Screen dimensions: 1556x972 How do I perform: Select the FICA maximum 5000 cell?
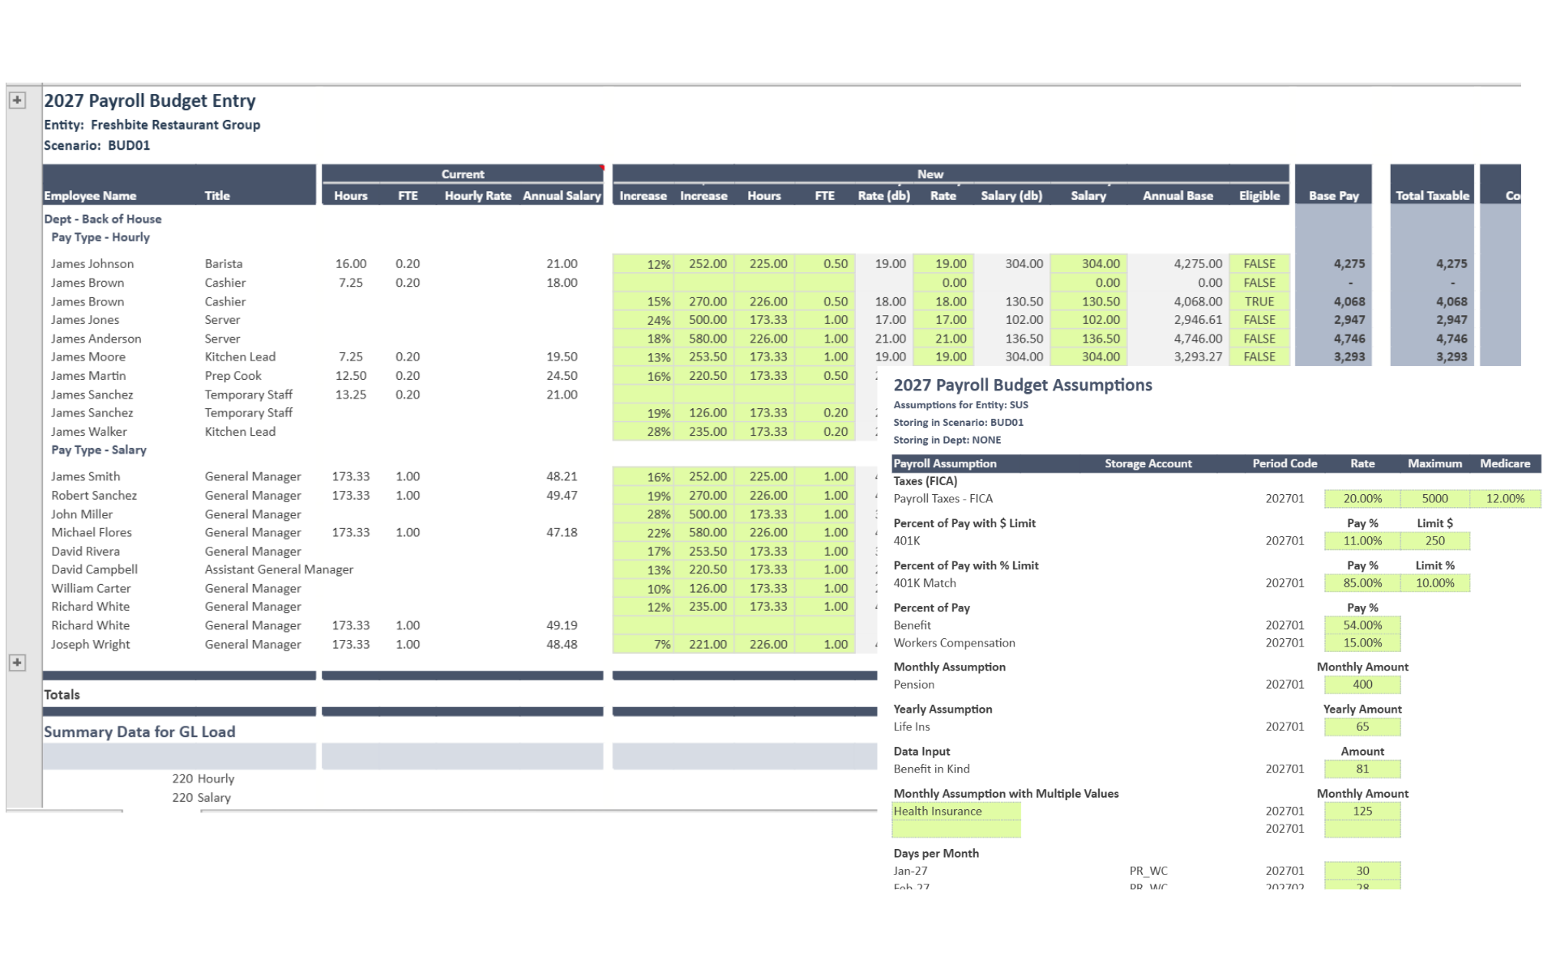(1434, 499)
